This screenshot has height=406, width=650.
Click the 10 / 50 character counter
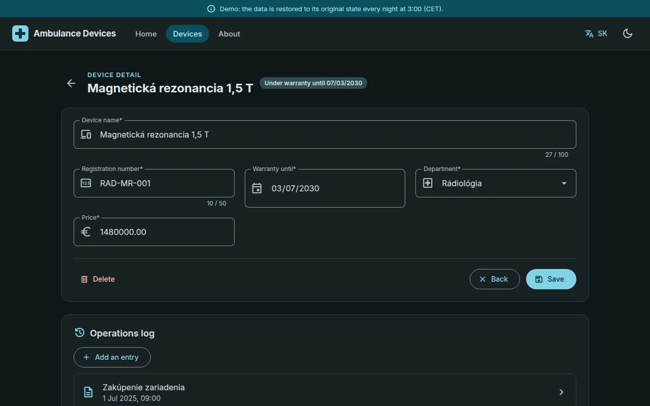pyautogui.click(x=216, y=204)
